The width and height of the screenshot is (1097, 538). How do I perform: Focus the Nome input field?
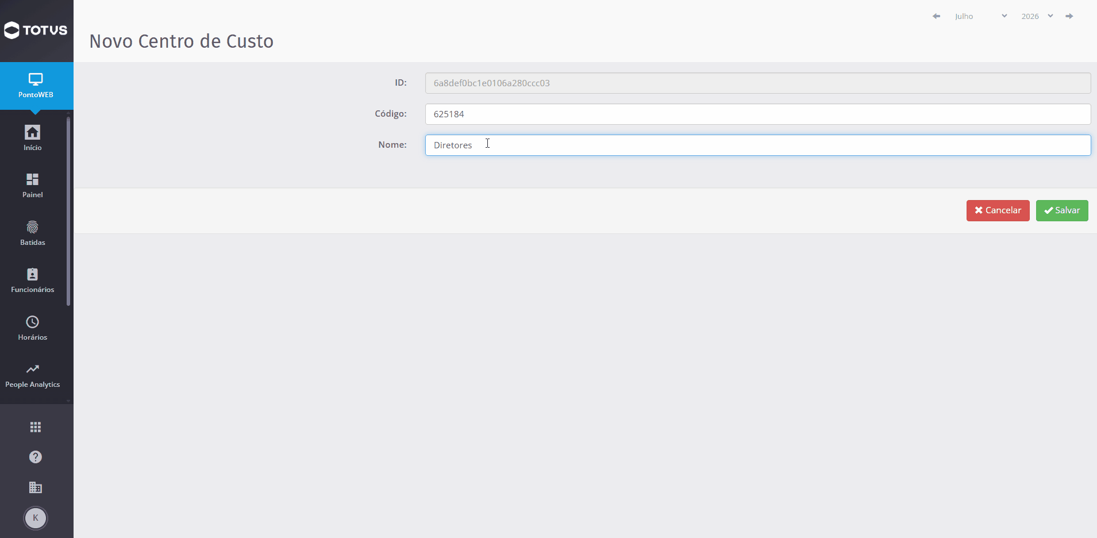[758, 145]
